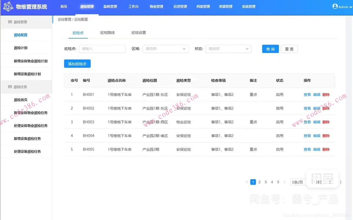
Task: Switch to the 巡检设置 tab
Action: coord(138,33)
